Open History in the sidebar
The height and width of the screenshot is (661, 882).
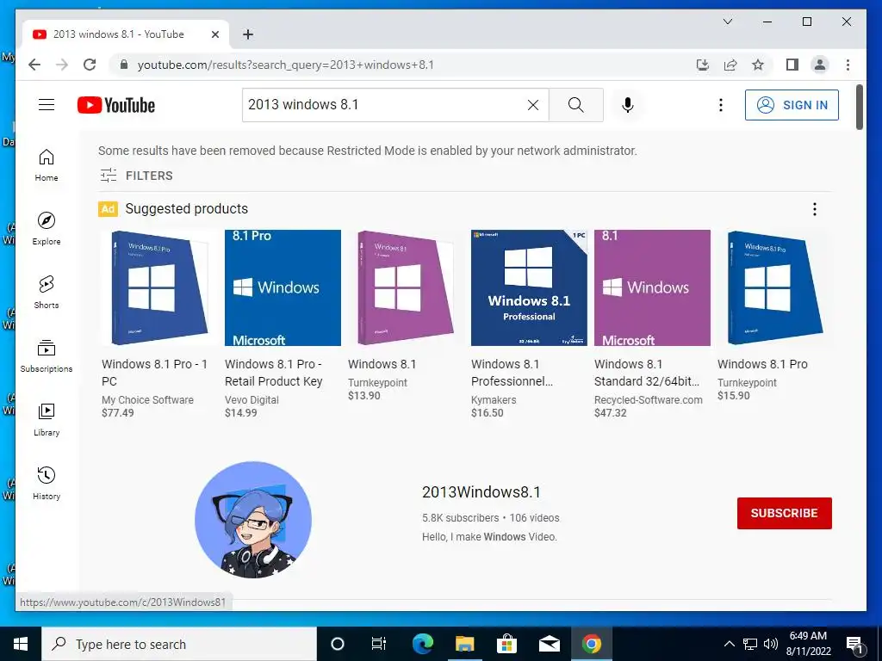click(47, 484)
